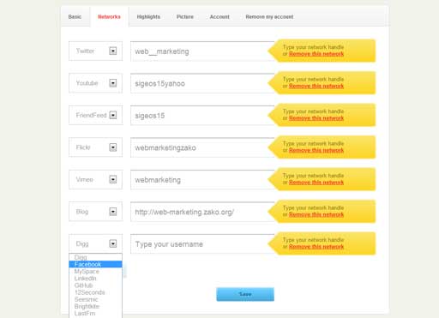Focus the Vimeo webmarketing handle field
Image resolution: width=439 pixels, height=318 pixels.
(202, 180)
